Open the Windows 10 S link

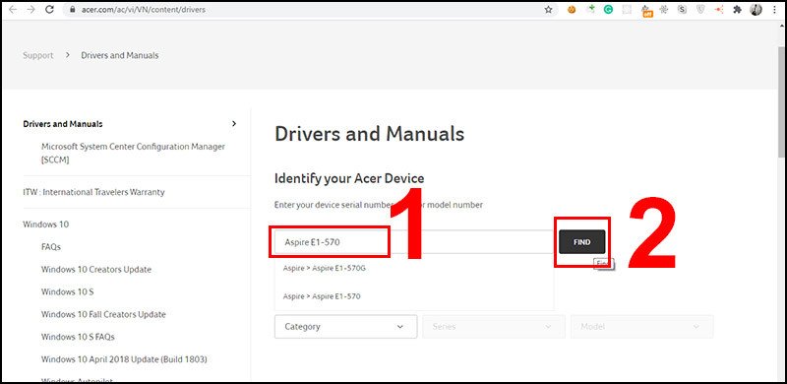67,292
